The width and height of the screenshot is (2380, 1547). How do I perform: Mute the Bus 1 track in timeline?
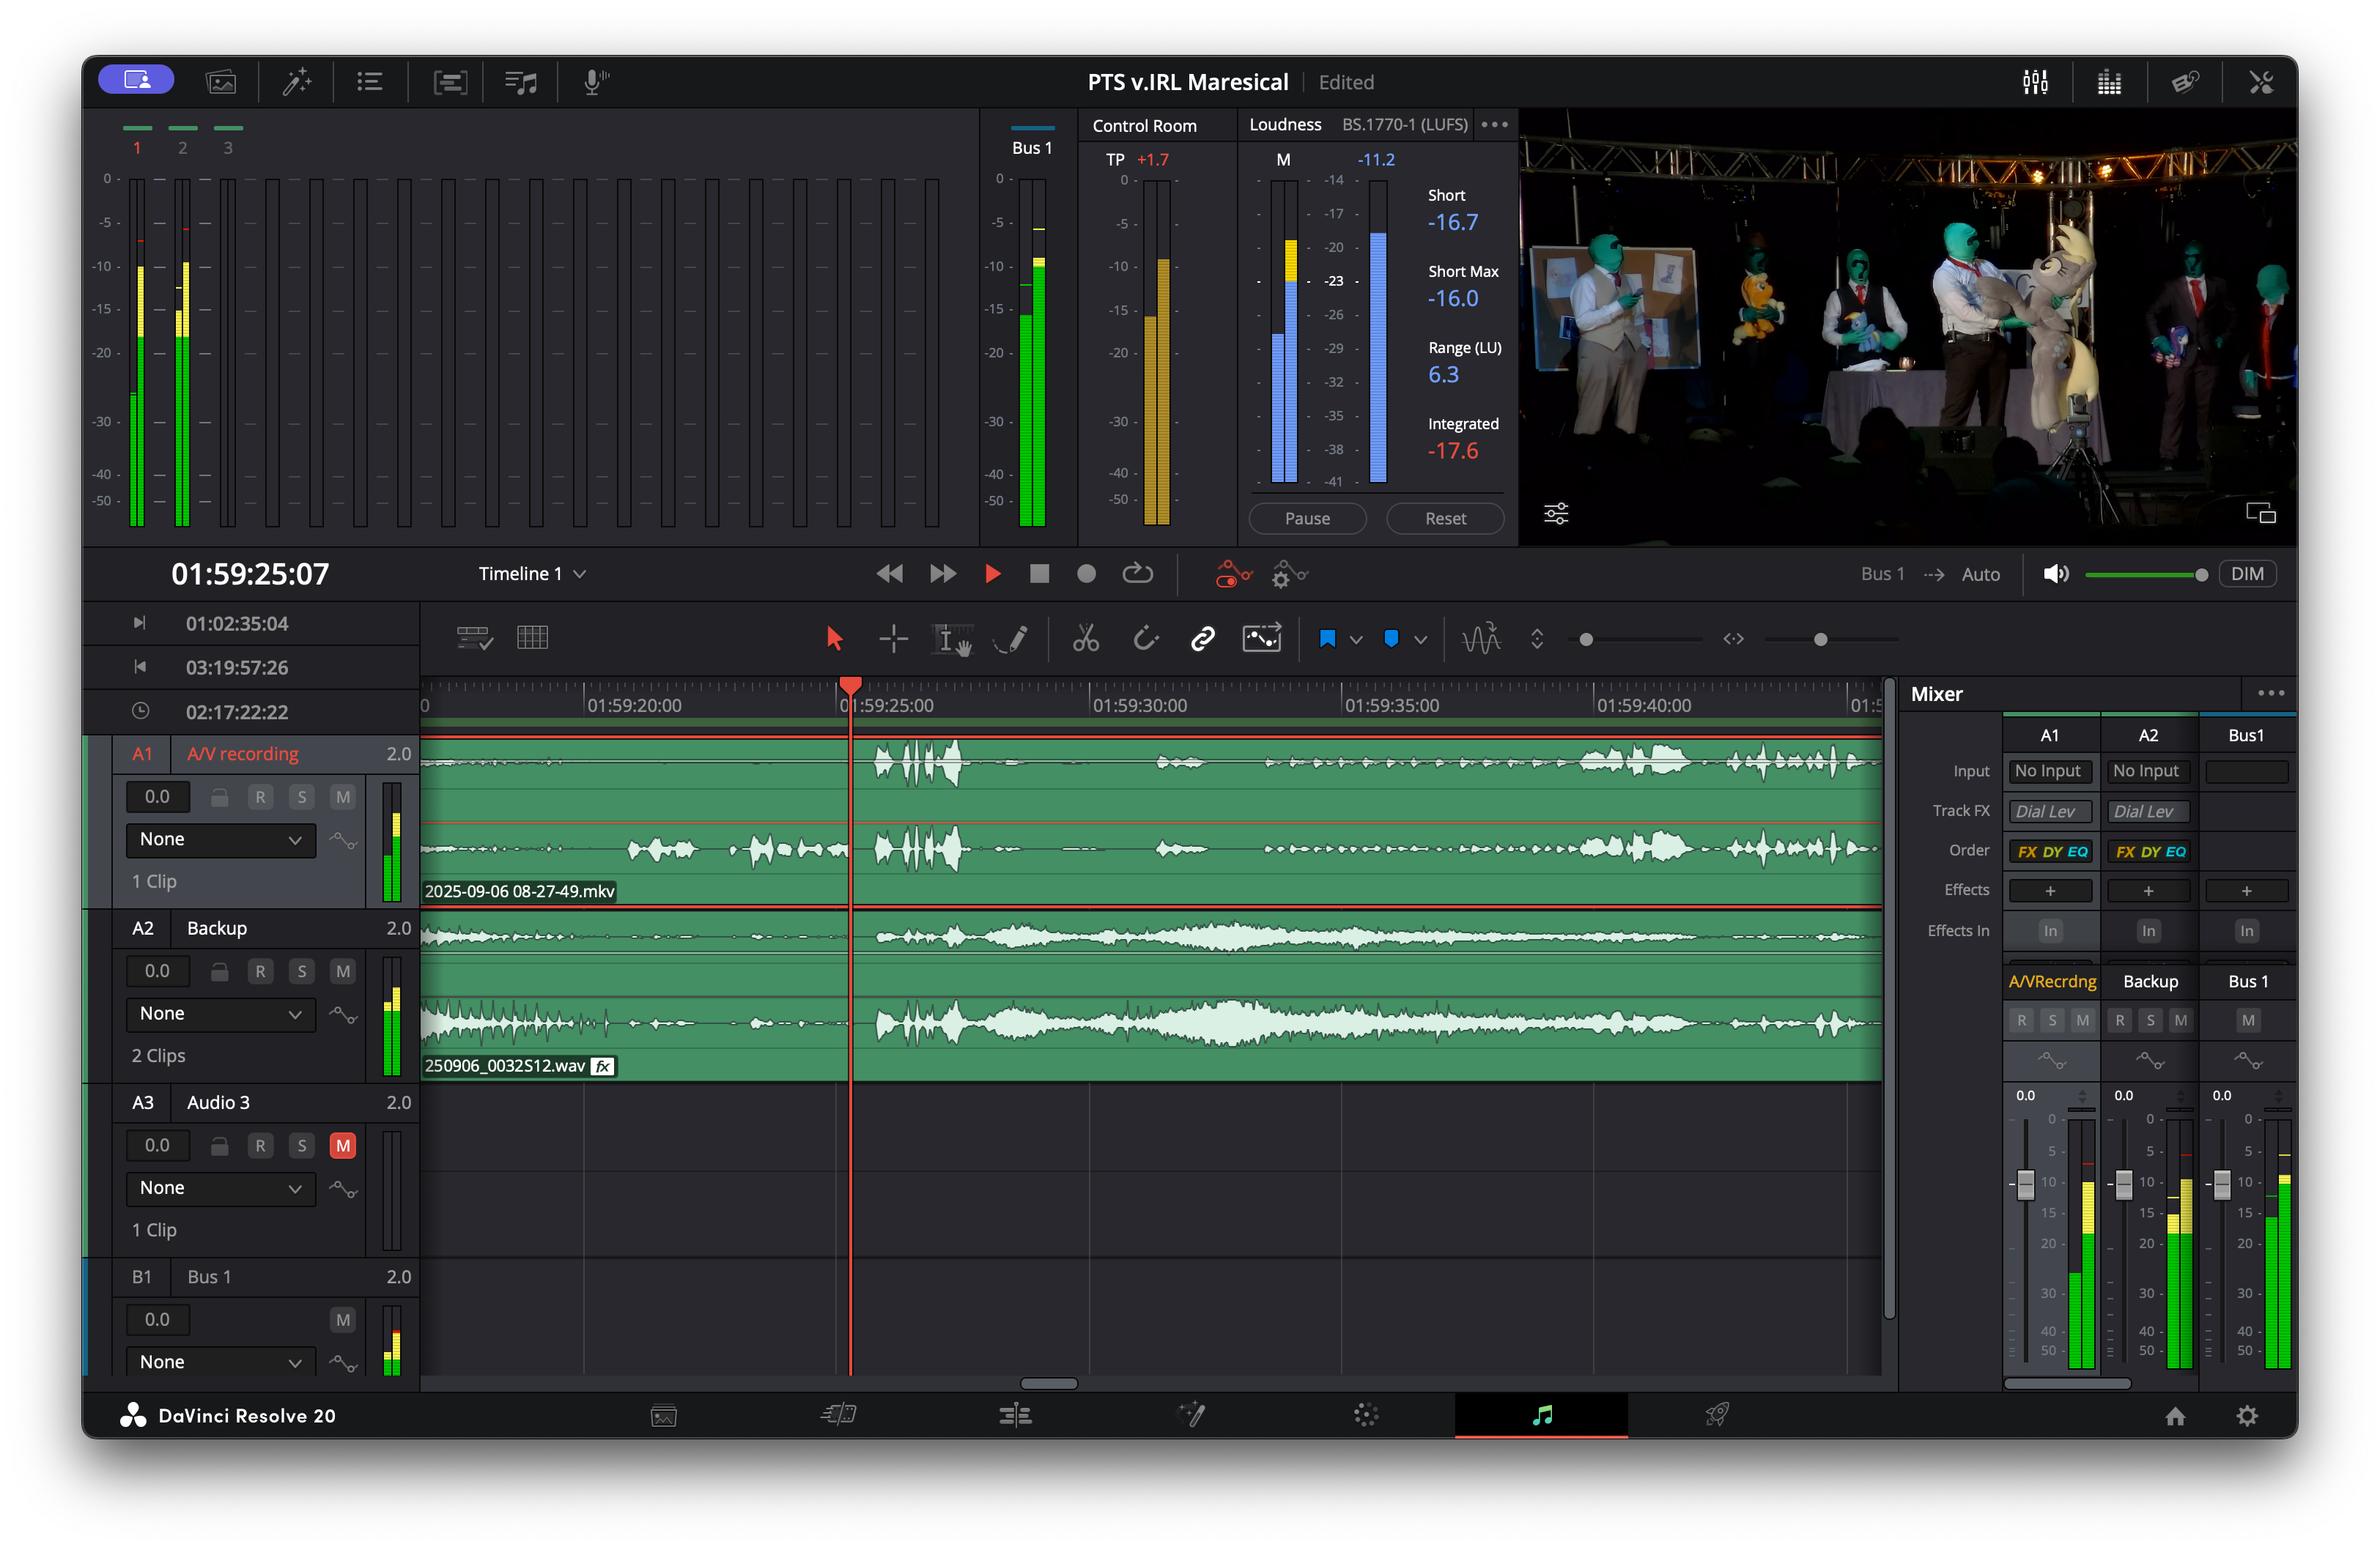click(343, 1319)
